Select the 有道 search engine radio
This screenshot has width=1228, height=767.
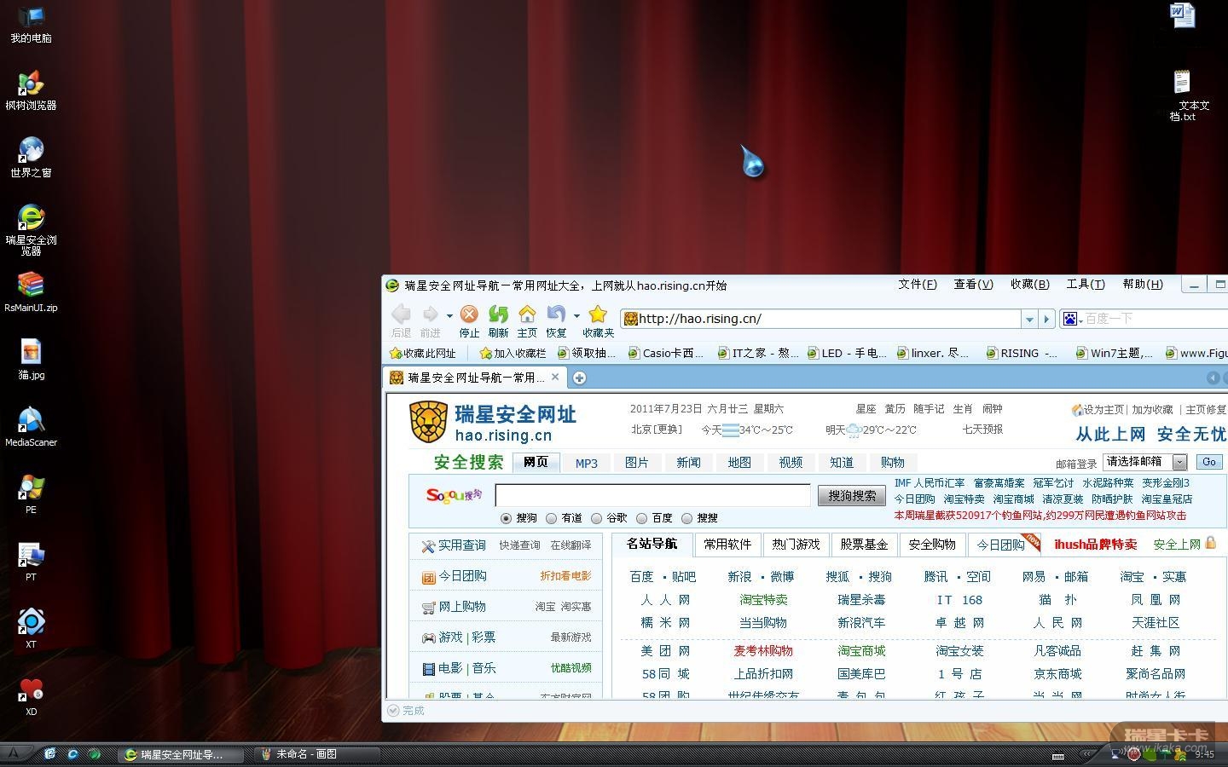point(552,518)
